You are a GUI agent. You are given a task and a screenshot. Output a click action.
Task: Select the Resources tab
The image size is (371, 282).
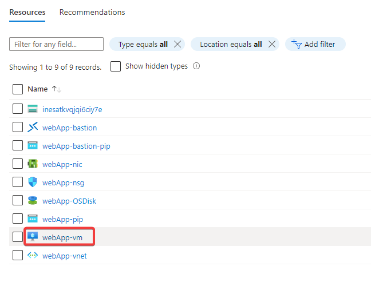(x=27, y=12)
